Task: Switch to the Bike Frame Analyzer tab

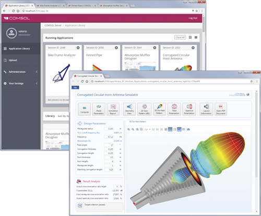Action: pos(50,6)
